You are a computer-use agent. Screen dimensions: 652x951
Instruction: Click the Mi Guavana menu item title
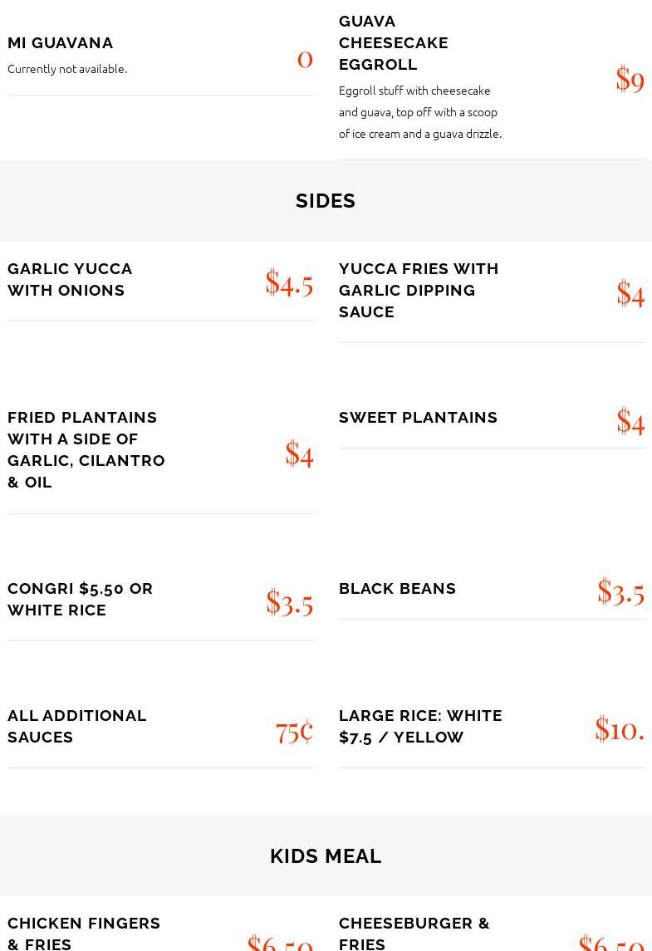tap(61, 42)
